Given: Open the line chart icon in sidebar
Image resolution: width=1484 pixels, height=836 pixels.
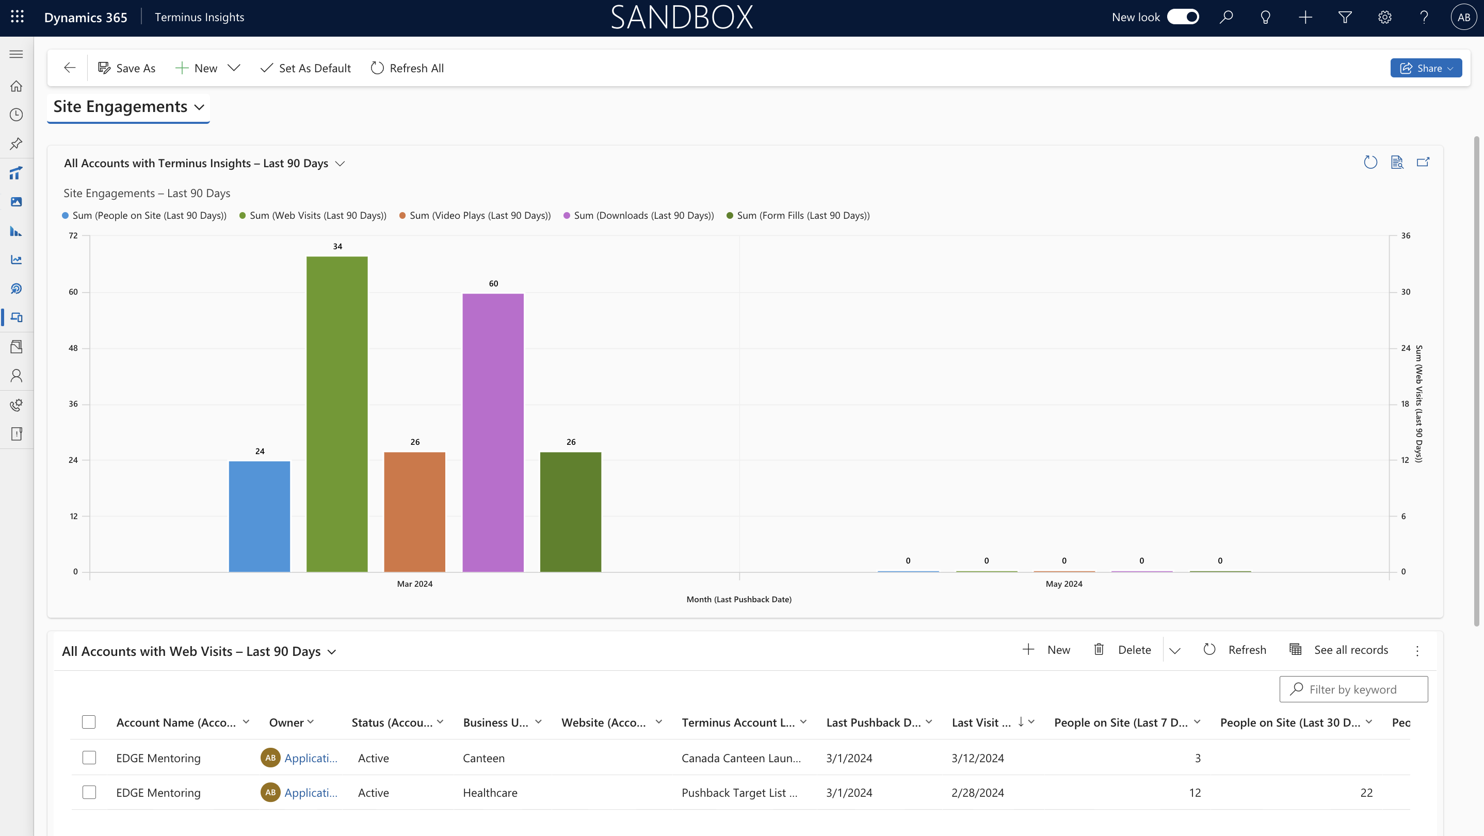Looking at the screenshot, I should tap(16, 260).
